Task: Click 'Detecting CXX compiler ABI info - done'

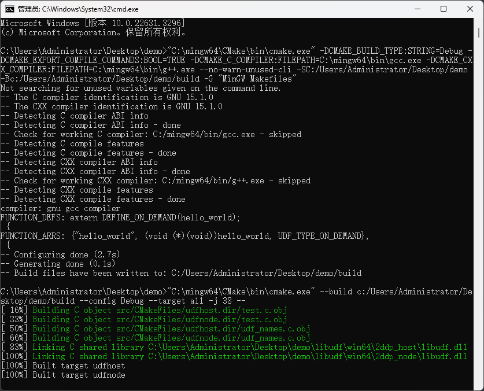Action: 95,171
